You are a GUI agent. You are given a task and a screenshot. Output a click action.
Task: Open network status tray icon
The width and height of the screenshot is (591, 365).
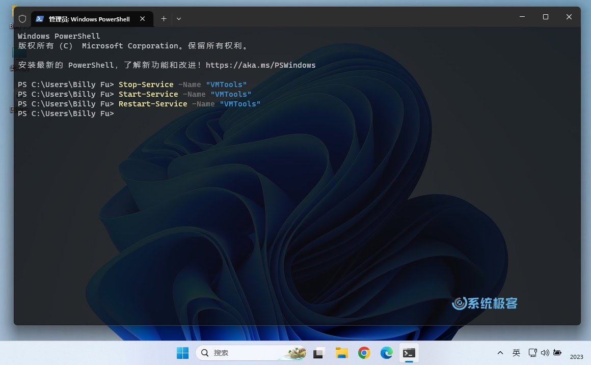[x=532, y=353]
